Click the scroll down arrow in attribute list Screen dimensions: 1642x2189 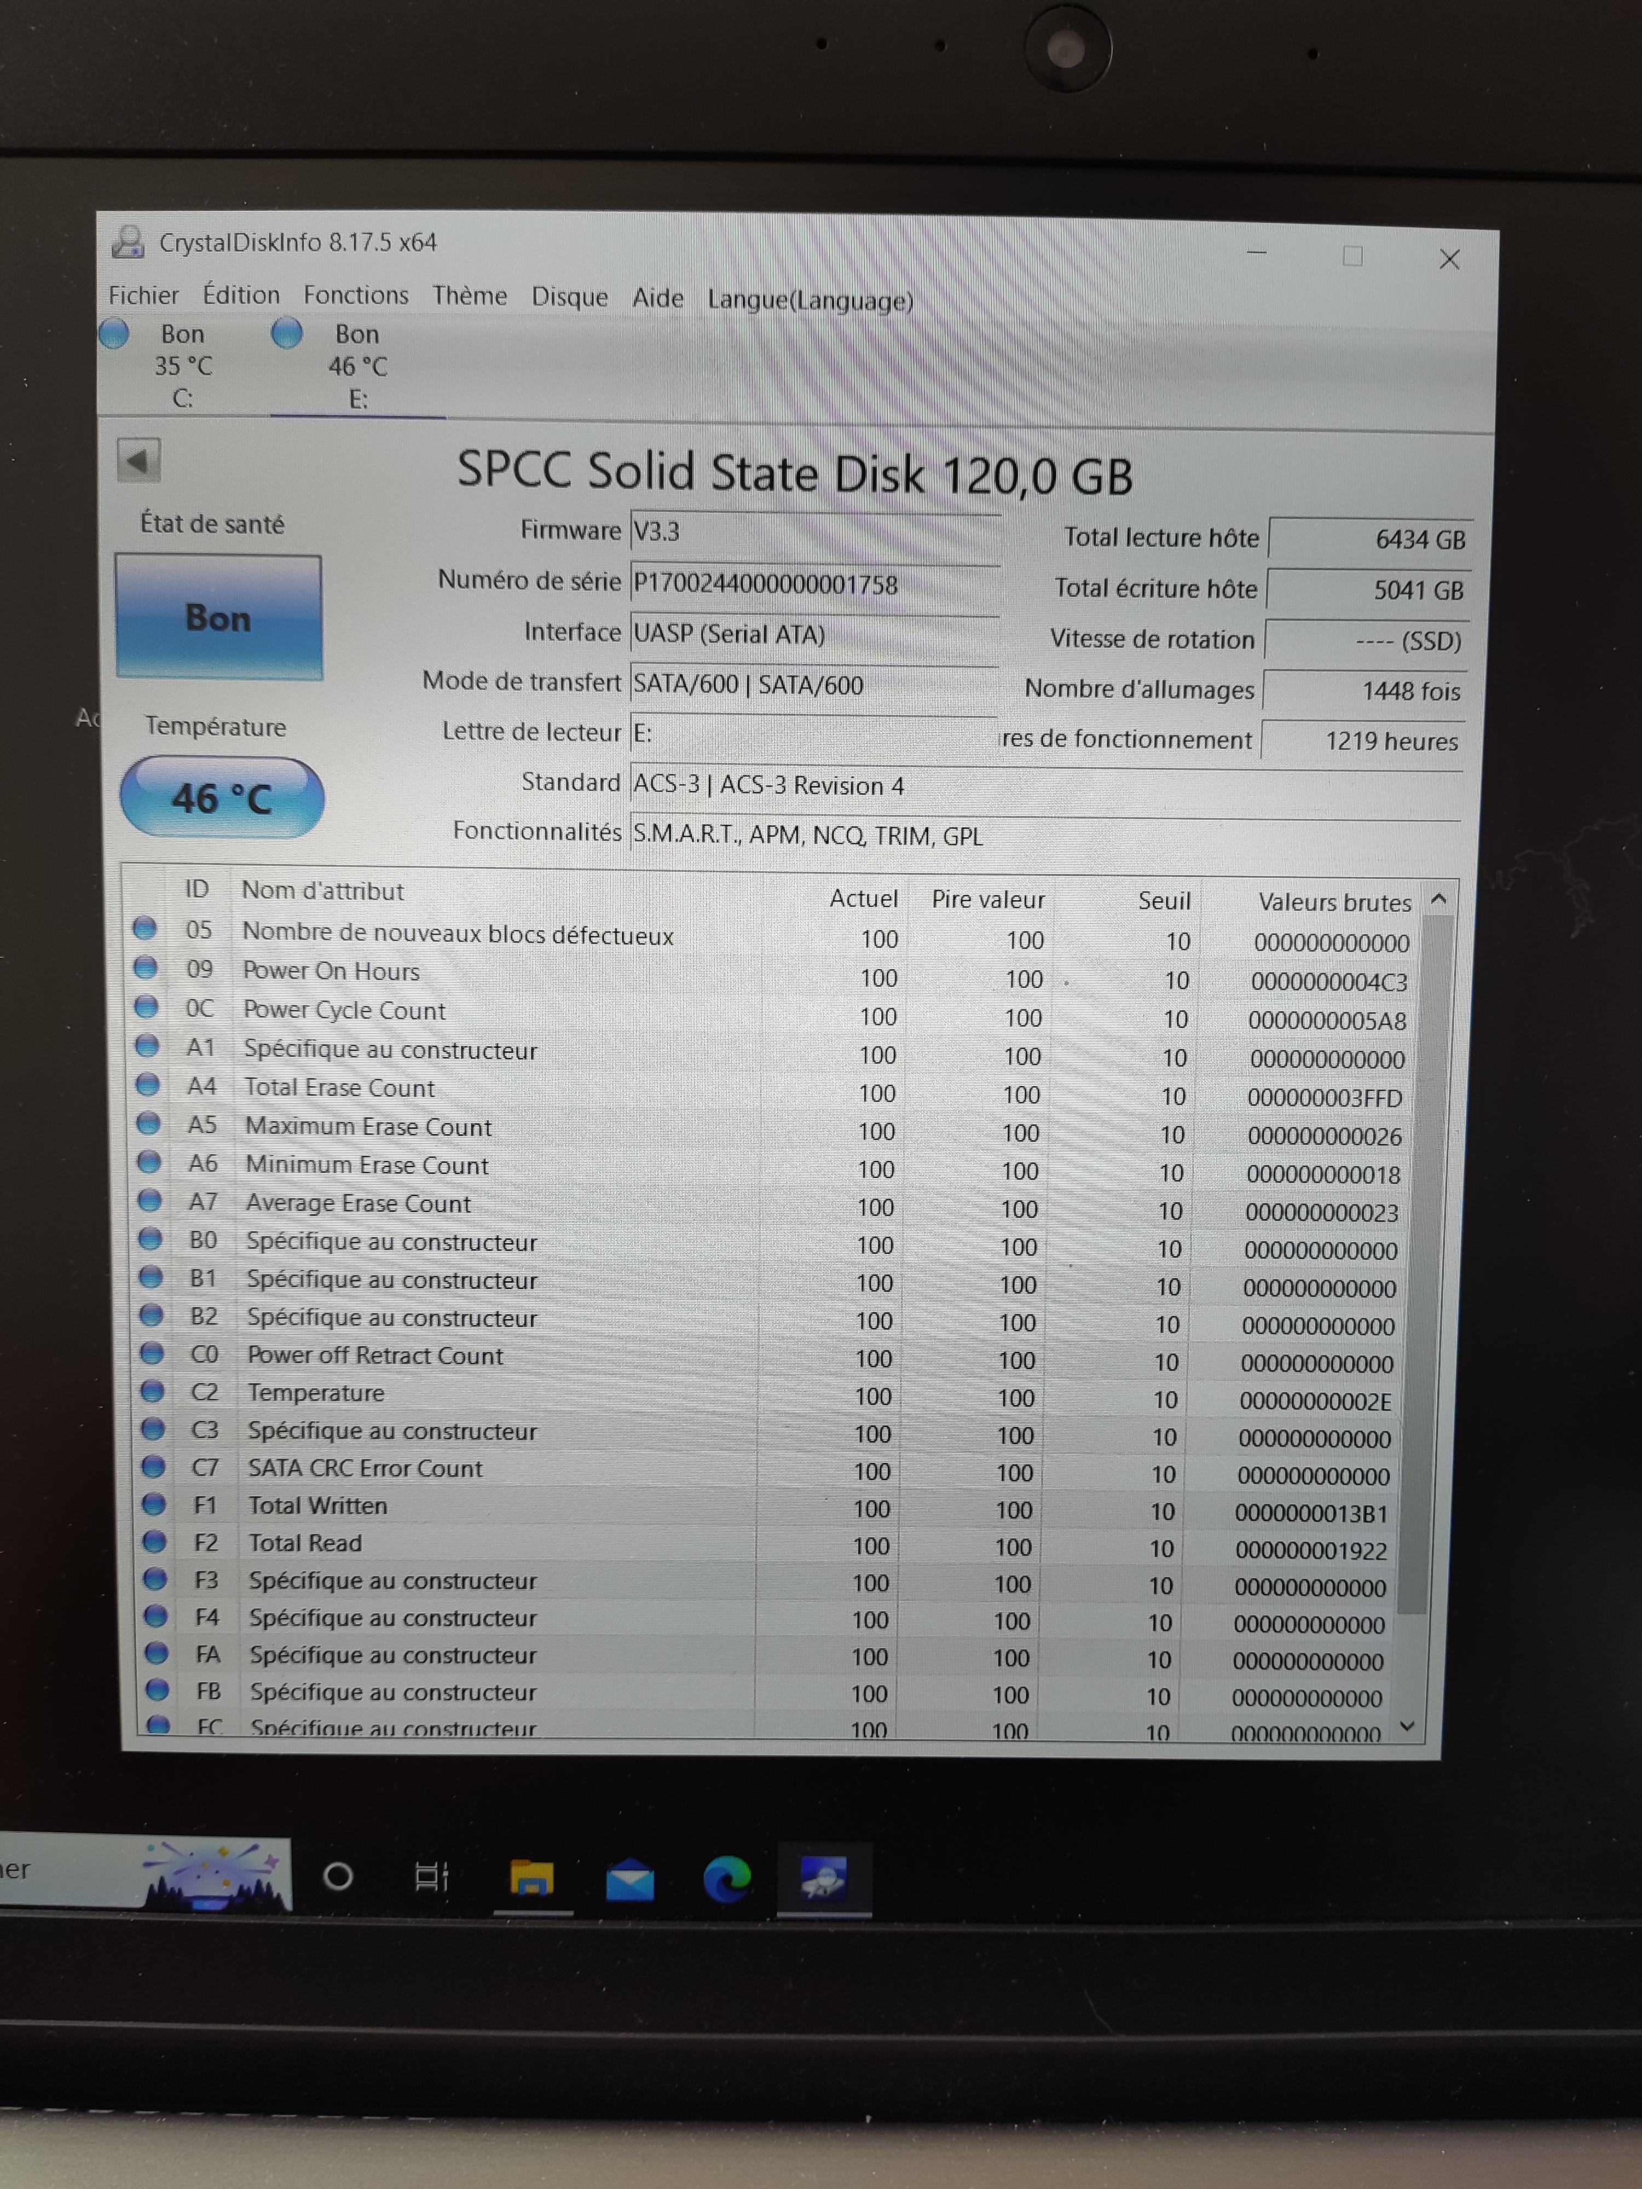tap(1408, 1726)
